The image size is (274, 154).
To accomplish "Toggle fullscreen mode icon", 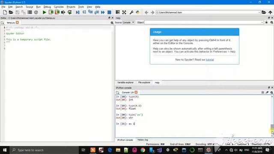I will point(124,12).
